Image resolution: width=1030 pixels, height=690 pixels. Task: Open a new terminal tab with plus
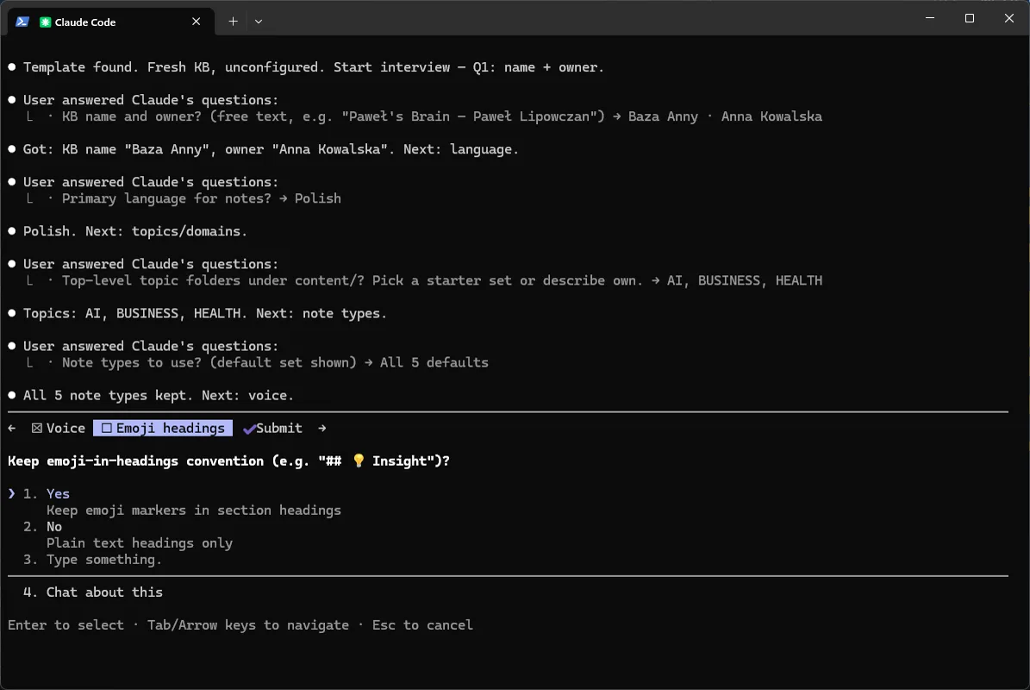coord(233,22)
